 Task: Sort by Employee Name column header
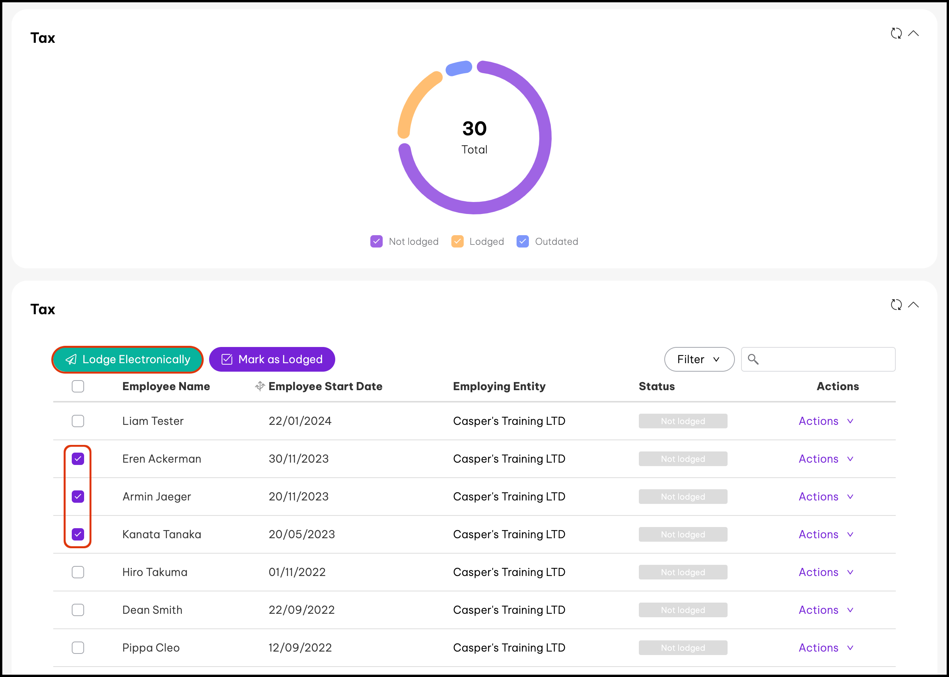(x=166, y=386)
